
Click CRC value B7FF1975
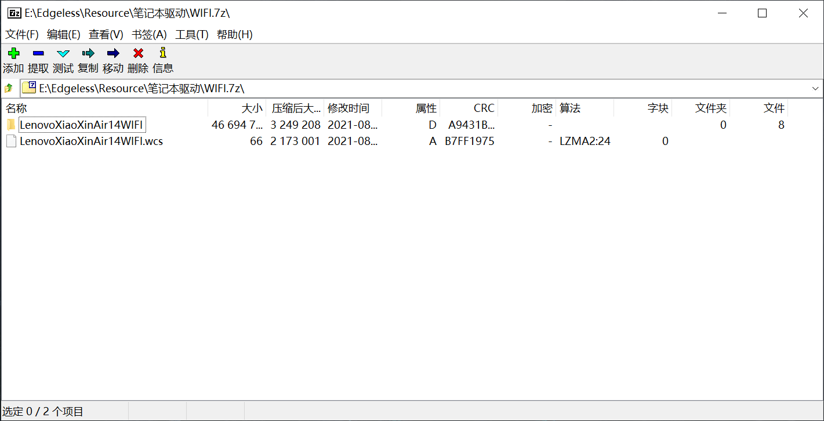470,141
